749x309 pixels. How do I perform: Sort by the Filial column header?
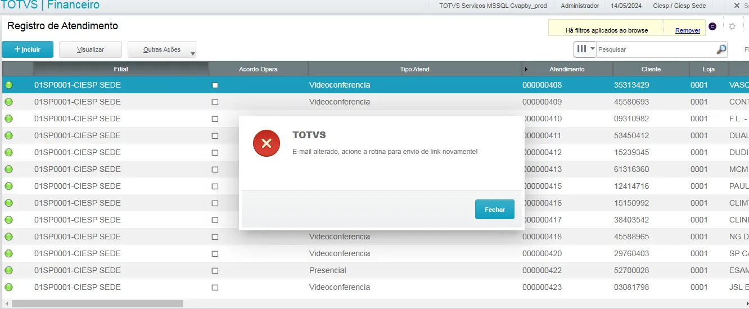(121, 69)
